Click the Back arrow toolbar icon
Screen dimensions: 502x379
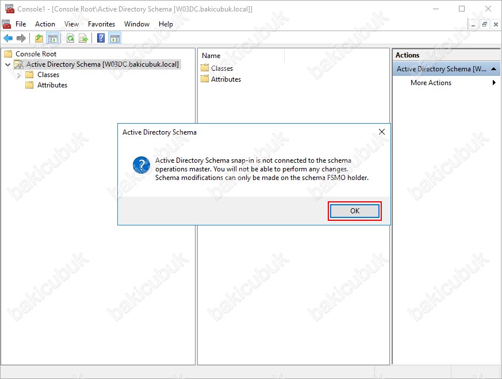click(x=8, y=39)
